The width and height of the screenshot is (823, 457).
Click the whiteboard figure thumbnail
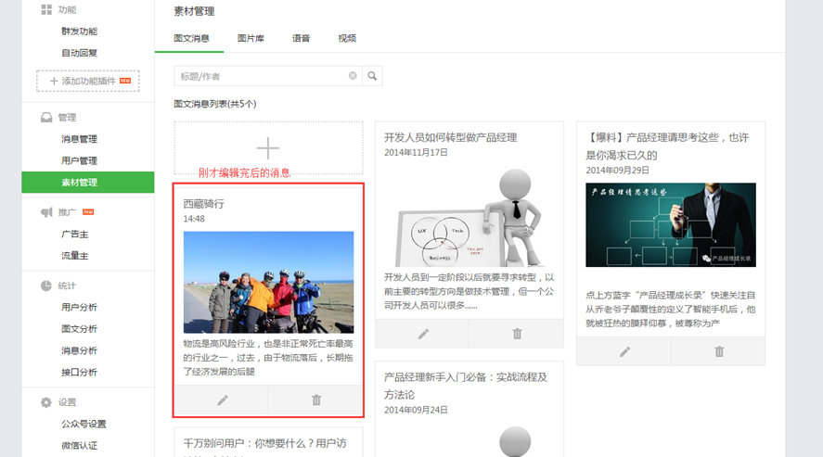tap(469, 217)
